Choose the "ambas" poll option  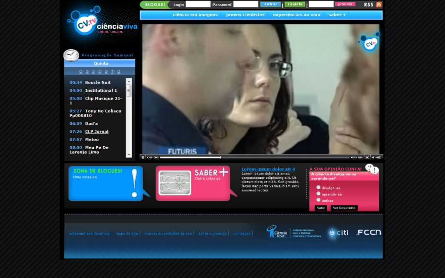click(x=319, y=200)
